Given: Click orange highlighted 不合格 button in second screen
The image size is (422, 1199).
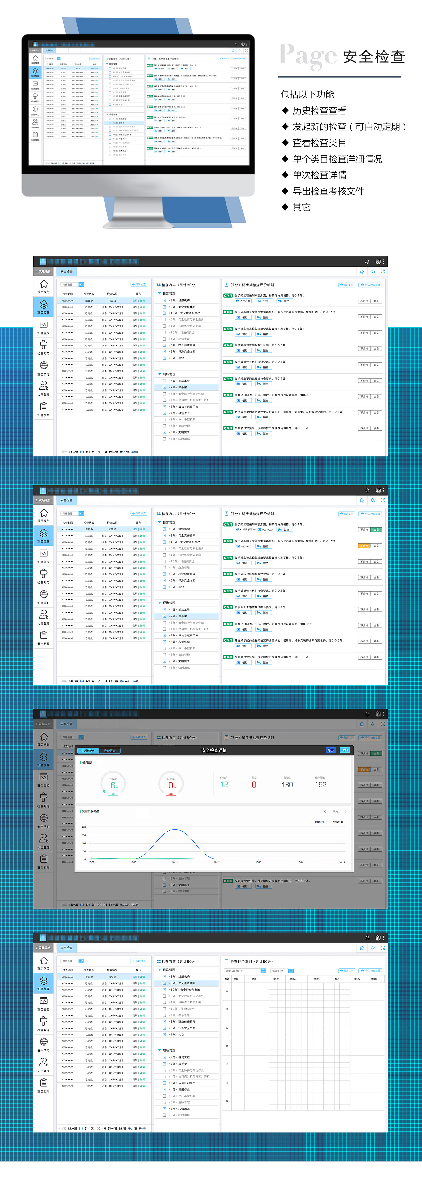Looking at the screenshot, I should click(x=364, y=546).
